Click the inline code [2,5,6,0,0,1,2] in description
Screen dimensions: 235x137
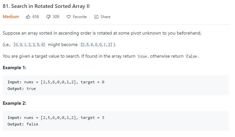[x=97, y=44]
